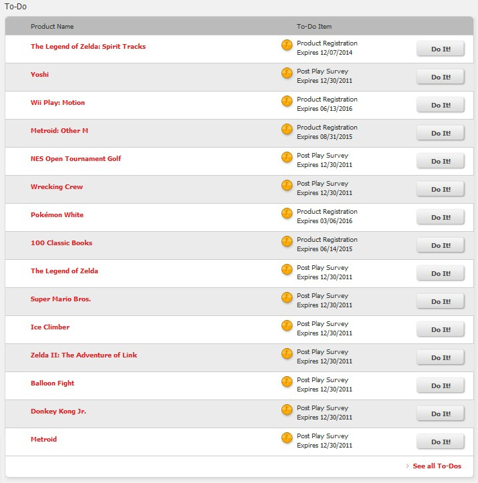Select the Super Mario Bros. product name
The height and width of the screenshot is (483, 478).
point(61,299)
